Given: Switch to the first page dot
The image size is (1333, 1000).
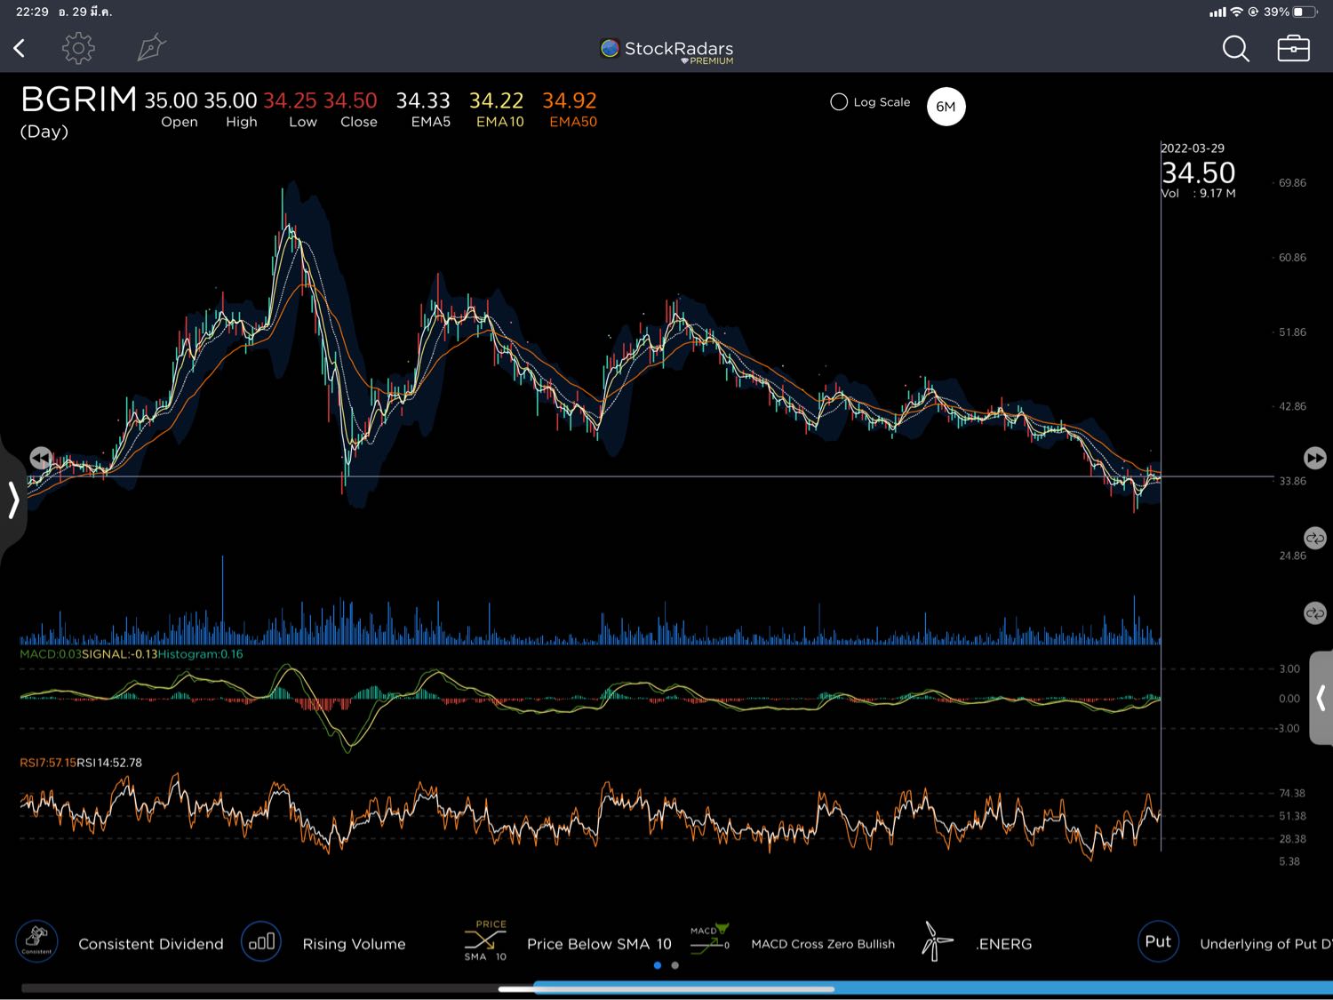Looking at the screenshot, I should pos(658,965).
